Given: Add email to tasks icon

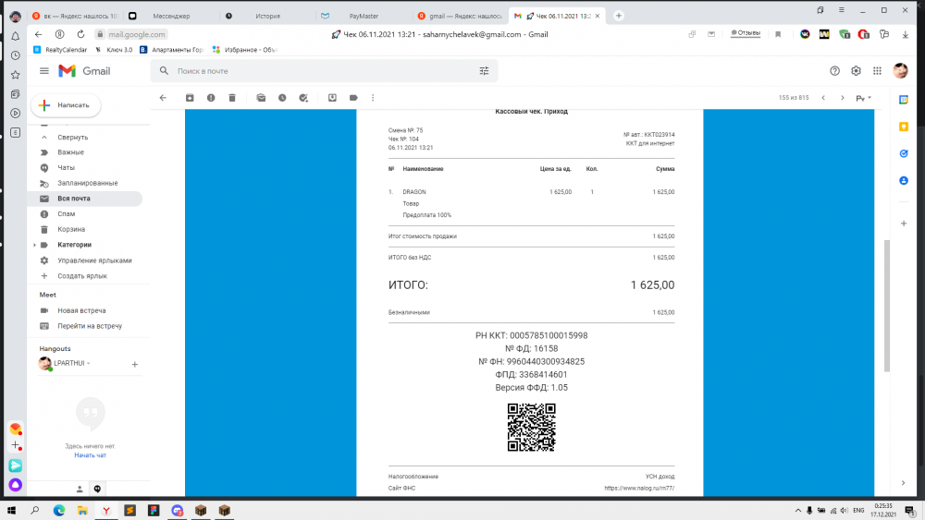Looking at the screenshot, I should click(303, 98).
